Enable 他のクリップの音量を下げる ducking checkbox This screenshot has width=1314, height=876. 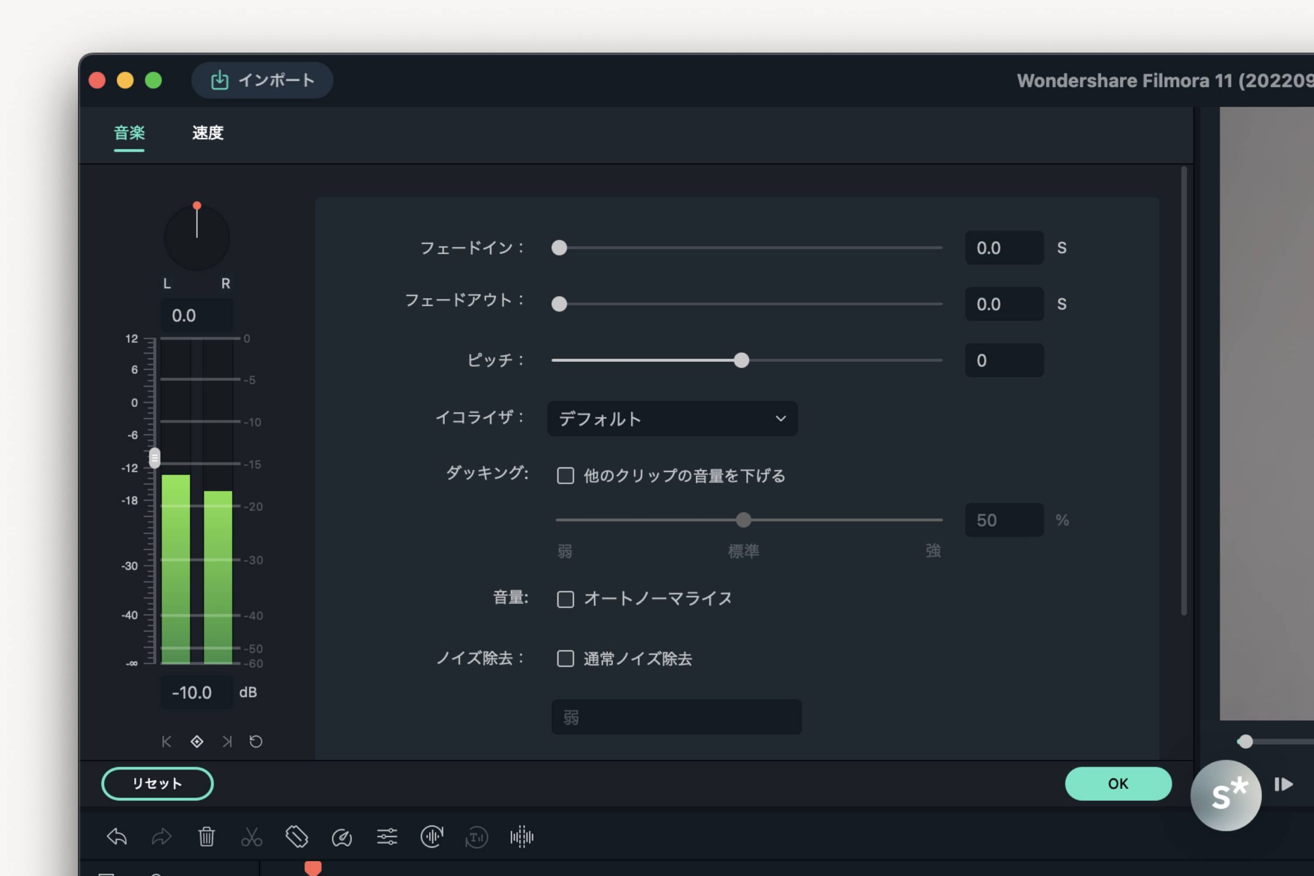click(565, 475)
